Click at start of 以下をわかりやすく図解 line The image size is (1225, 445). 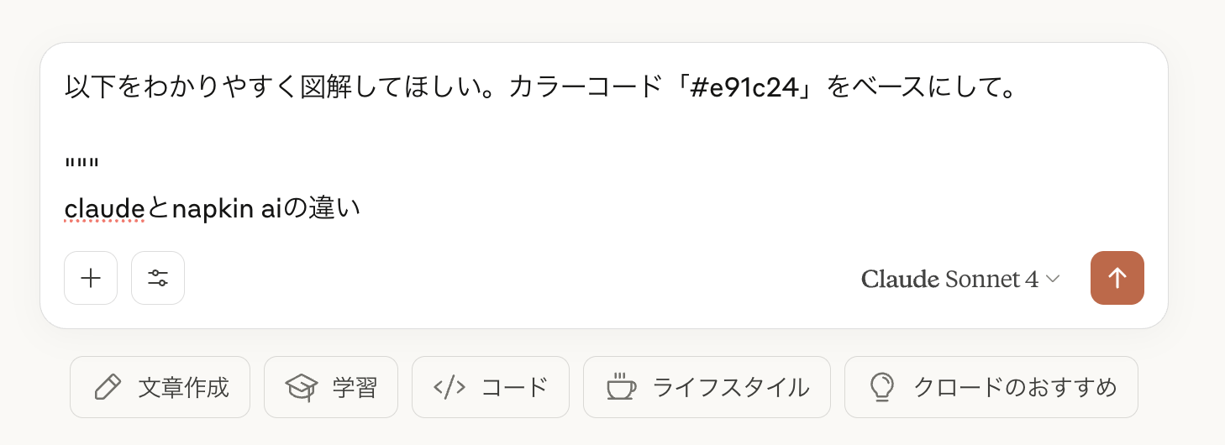[x=66, y=87]
